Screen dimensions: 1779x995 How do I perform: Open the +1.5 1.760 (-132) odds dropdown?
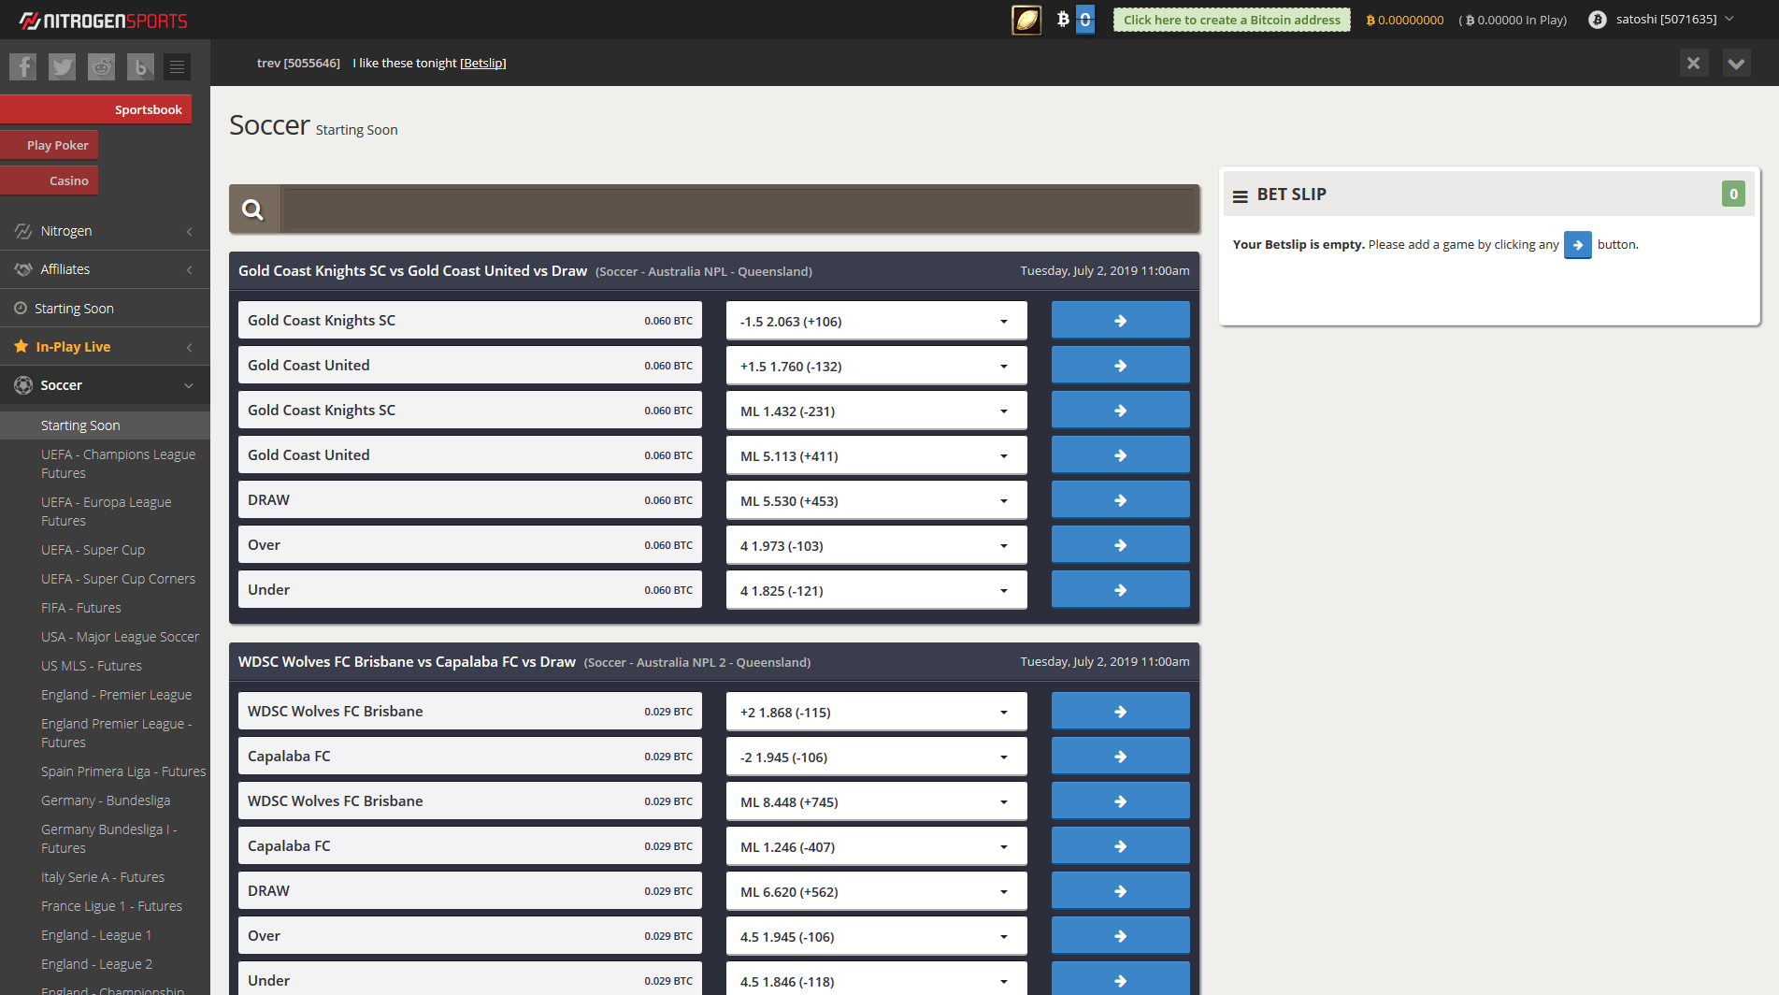(876, 366)
